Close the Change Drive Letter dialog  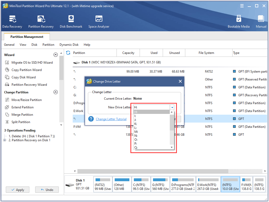pos(180,81)
